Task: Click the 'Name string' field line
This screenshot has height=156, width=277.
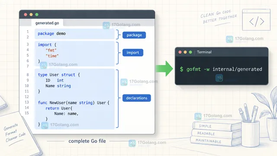Action: pos(58,86)
